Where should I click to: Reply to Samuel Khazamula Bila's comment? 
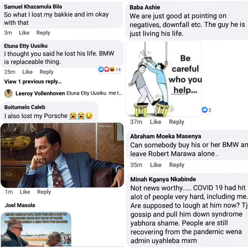tap(43, 33)
